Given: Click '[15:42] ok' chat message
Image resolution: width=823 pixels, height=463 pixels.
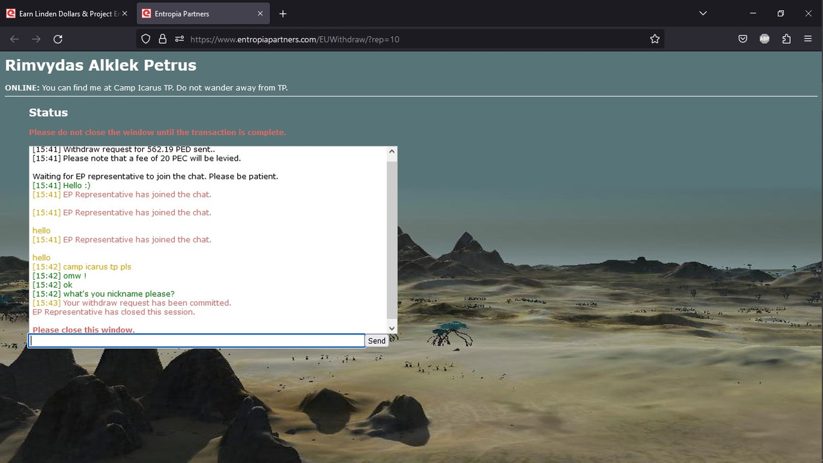Looking at the screenshot, I should pos(53,285).
